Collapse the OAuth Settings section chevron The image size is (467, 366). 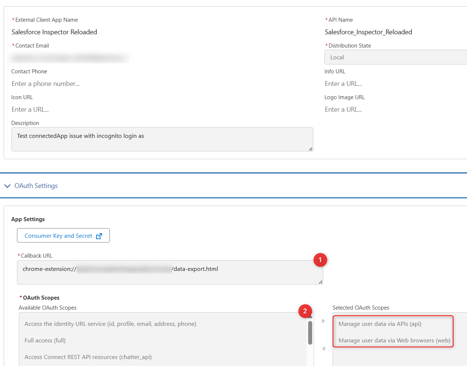tap(7, 186)
